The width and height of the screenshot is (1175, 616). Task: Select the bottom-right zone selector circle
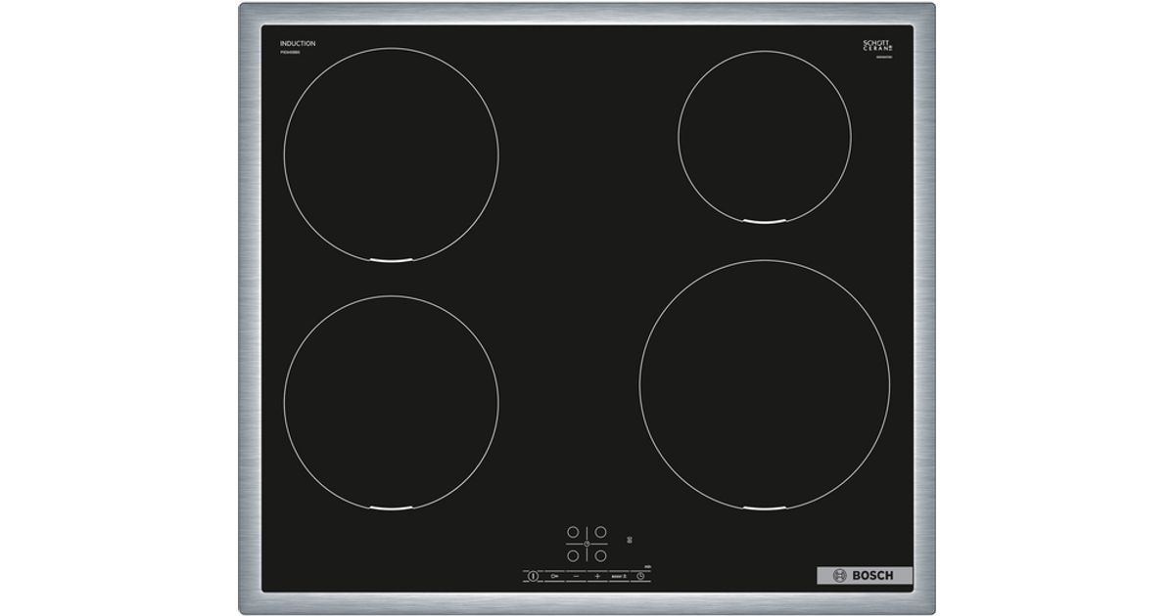point(600,555)
